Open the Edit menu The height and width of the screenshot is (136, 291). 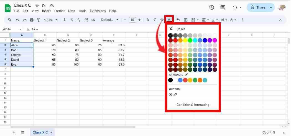(x=25, y=11)
